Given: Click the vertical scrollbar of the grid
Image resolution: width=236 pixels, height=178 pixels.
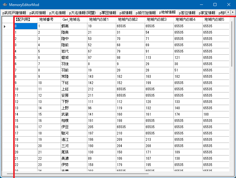Looking at the screenshot, I should tap(232, 45).
